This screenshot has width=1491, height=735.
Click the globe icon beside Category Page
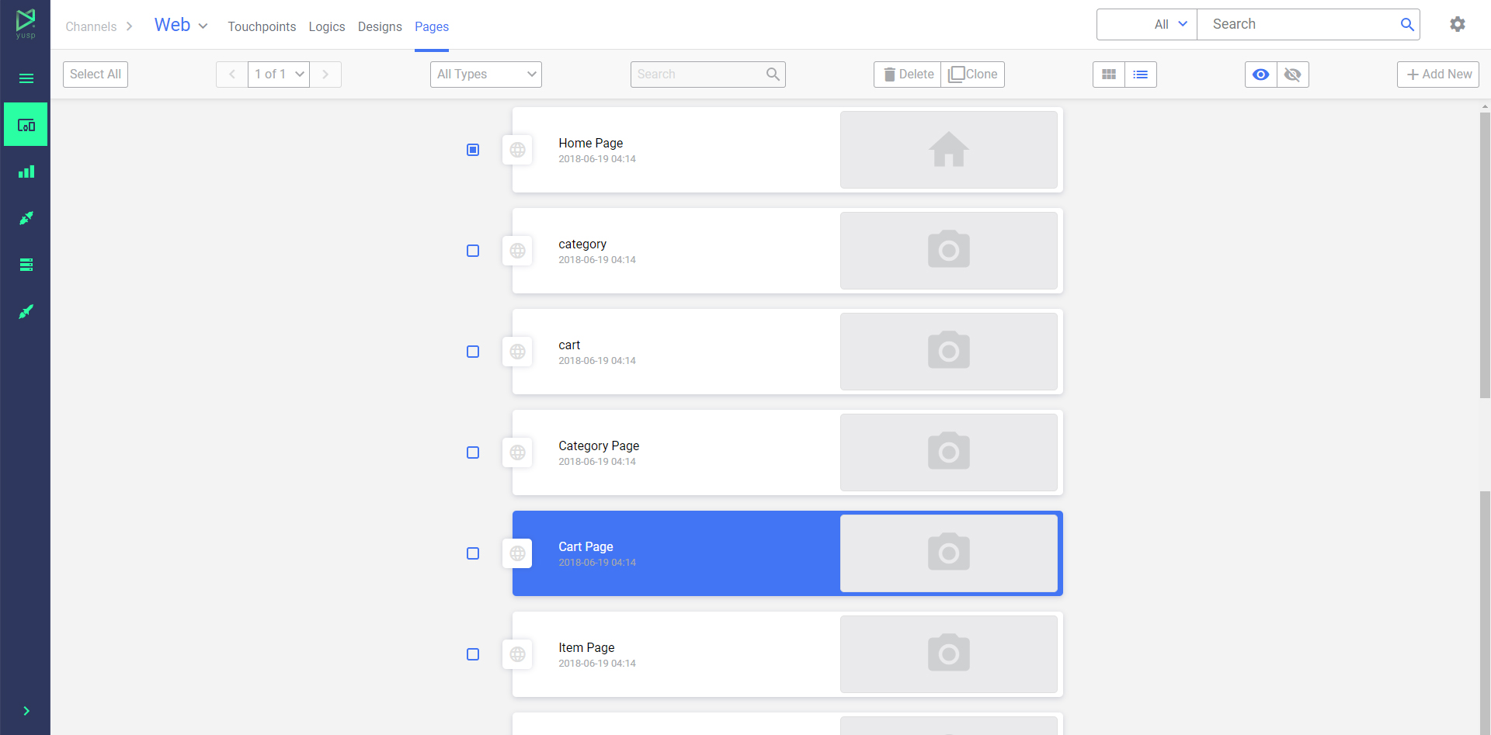tap(517, 452)
